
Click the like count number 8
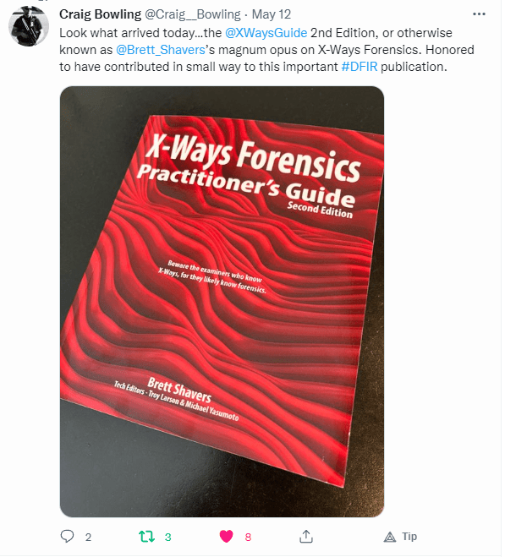248,537
